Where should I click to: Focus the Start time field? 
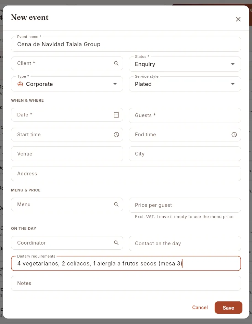(67, 135)
